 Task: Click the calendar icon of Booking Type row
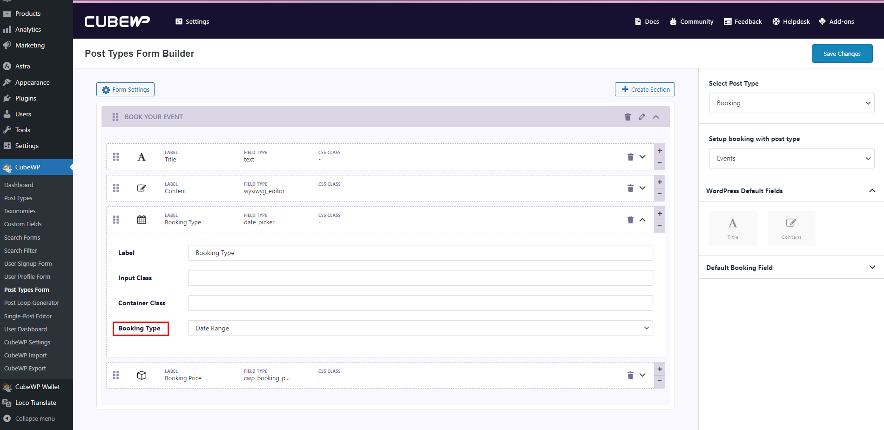pyautogui.click(x=142, y=220)
